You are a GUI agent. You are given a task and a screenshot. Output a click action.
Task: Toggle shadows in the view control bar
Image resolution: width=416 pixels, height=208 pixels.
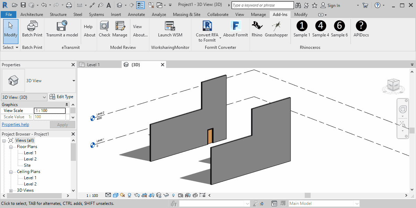[x=129, y=195]
